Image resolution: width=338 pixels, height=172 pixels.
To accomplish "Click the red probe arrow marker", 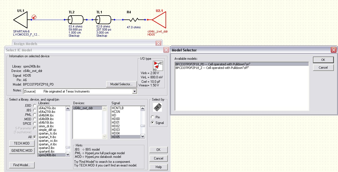I will (34, 17).
